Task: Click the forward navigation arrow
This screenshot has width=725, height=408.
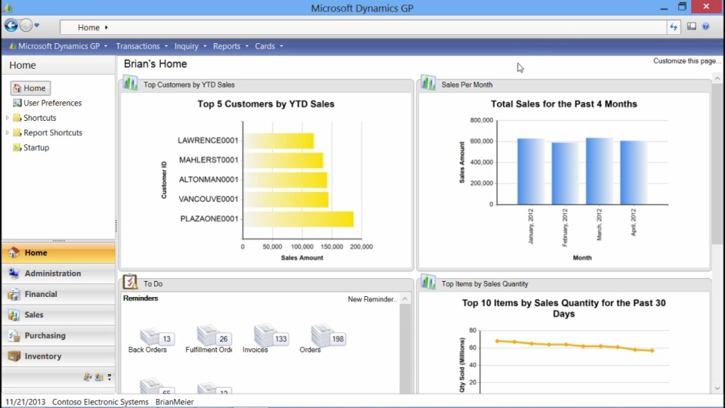Action: click(x=26, y=26)
